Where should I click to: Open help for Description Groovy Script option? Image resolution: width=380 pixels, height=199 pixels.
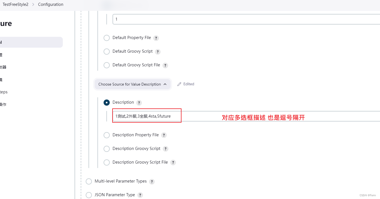[x=165, y=149]
